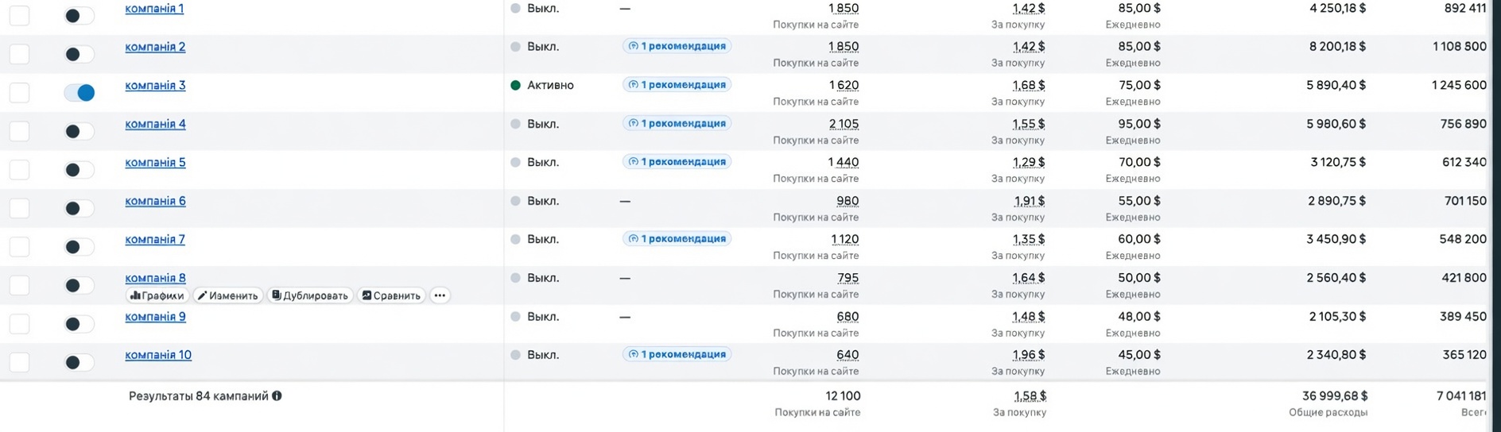Click the 2 105 purchases result of компанія 4
1501x432 pixels.
pyautogui.click(x=844, y=124)
